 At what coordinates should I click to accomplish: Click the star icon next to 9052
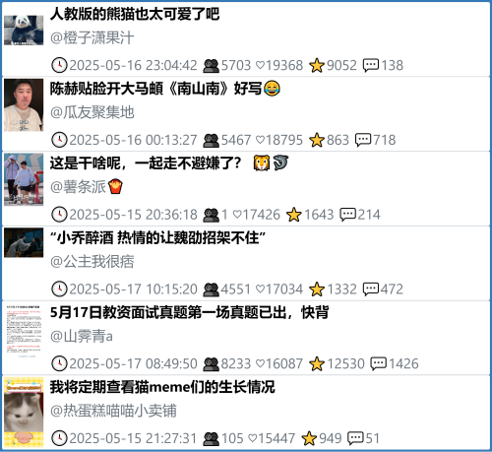(317, 65)
